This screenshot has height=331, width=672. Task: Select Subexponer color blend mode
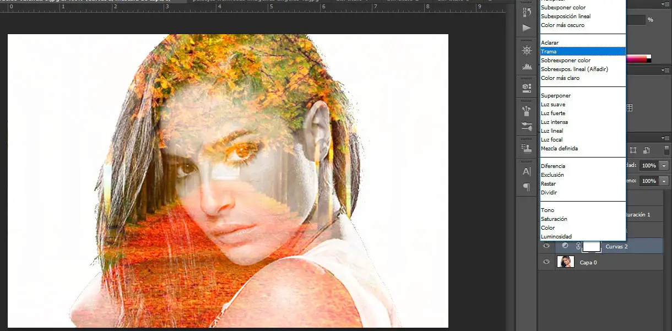(x=582, y=8)
